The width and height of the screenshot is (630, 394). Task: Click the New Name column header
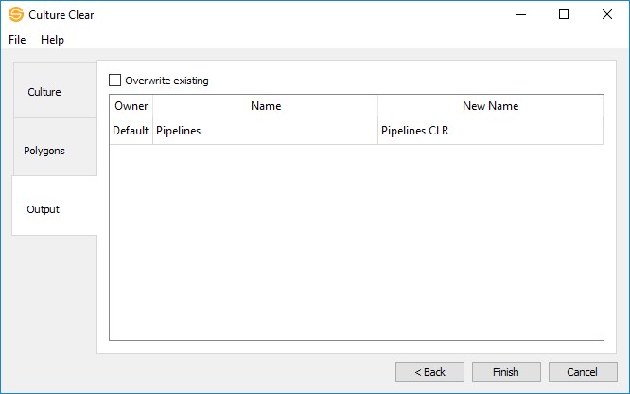point(490,106)
